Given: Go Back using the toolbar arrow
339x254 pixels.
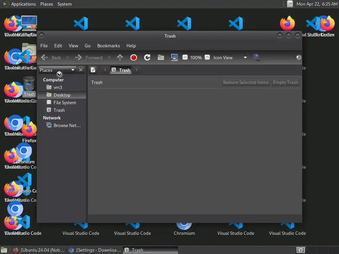Looking at the screenshot, I should 51,58.
